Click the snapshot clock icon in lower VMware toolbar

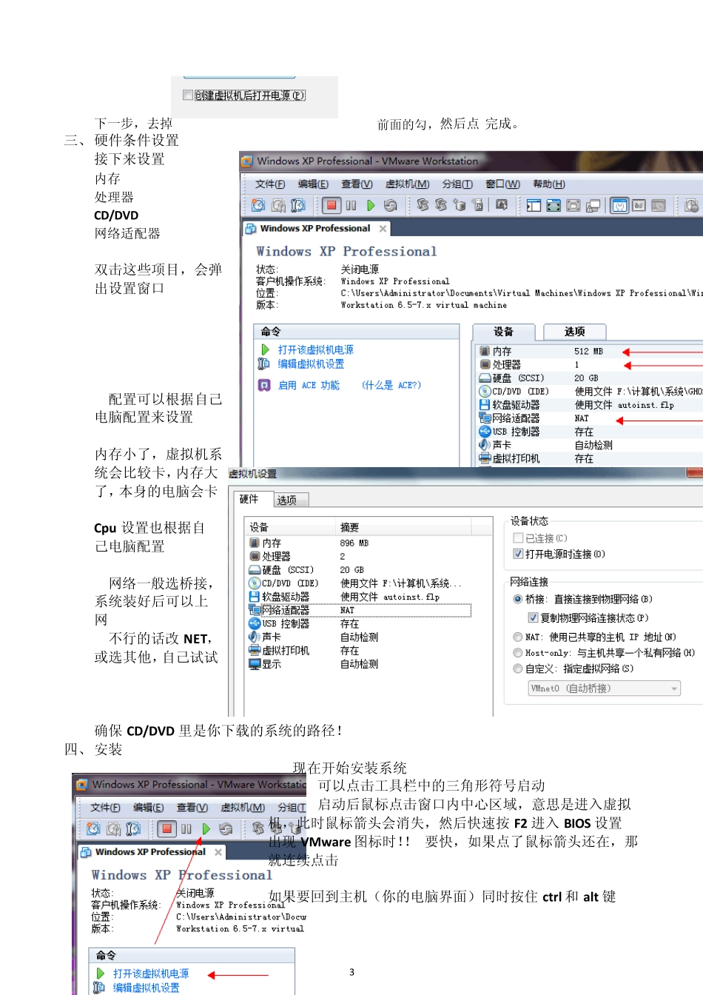[93, 828]
